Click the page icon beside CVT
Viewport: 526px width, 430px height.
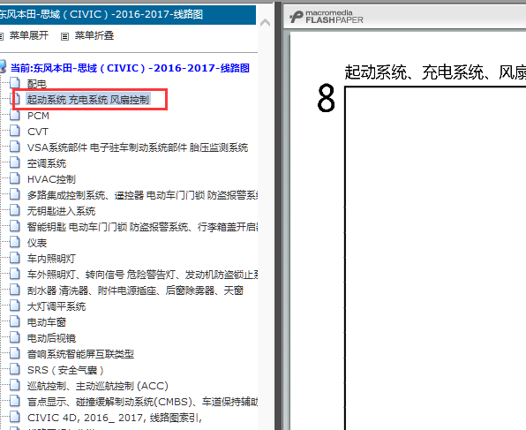[x=15, y=131]
